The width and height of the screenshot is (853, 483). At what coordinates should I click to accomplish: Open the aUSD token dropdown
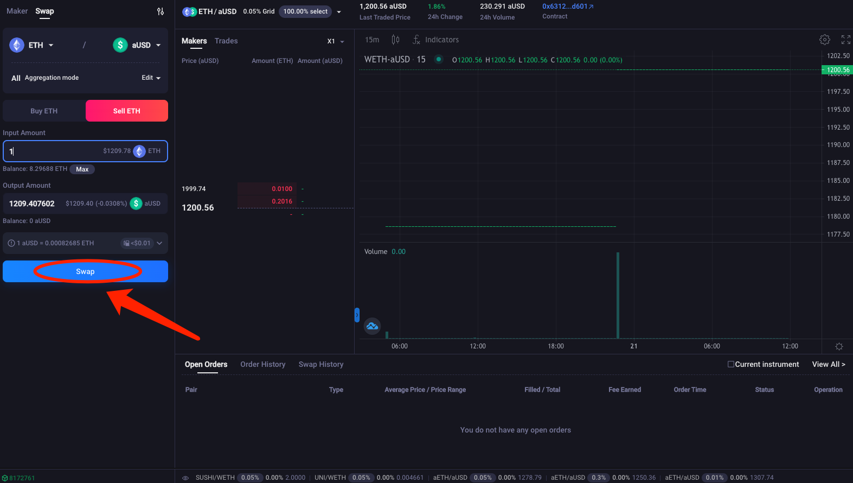[138, 45]
